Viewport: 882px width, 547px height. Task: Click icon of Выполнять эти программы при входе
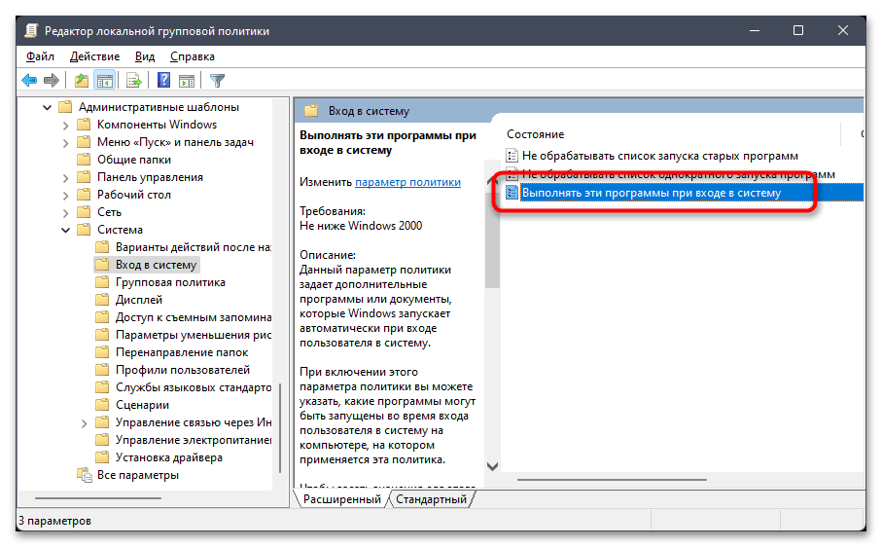click(x=512, y=193)
